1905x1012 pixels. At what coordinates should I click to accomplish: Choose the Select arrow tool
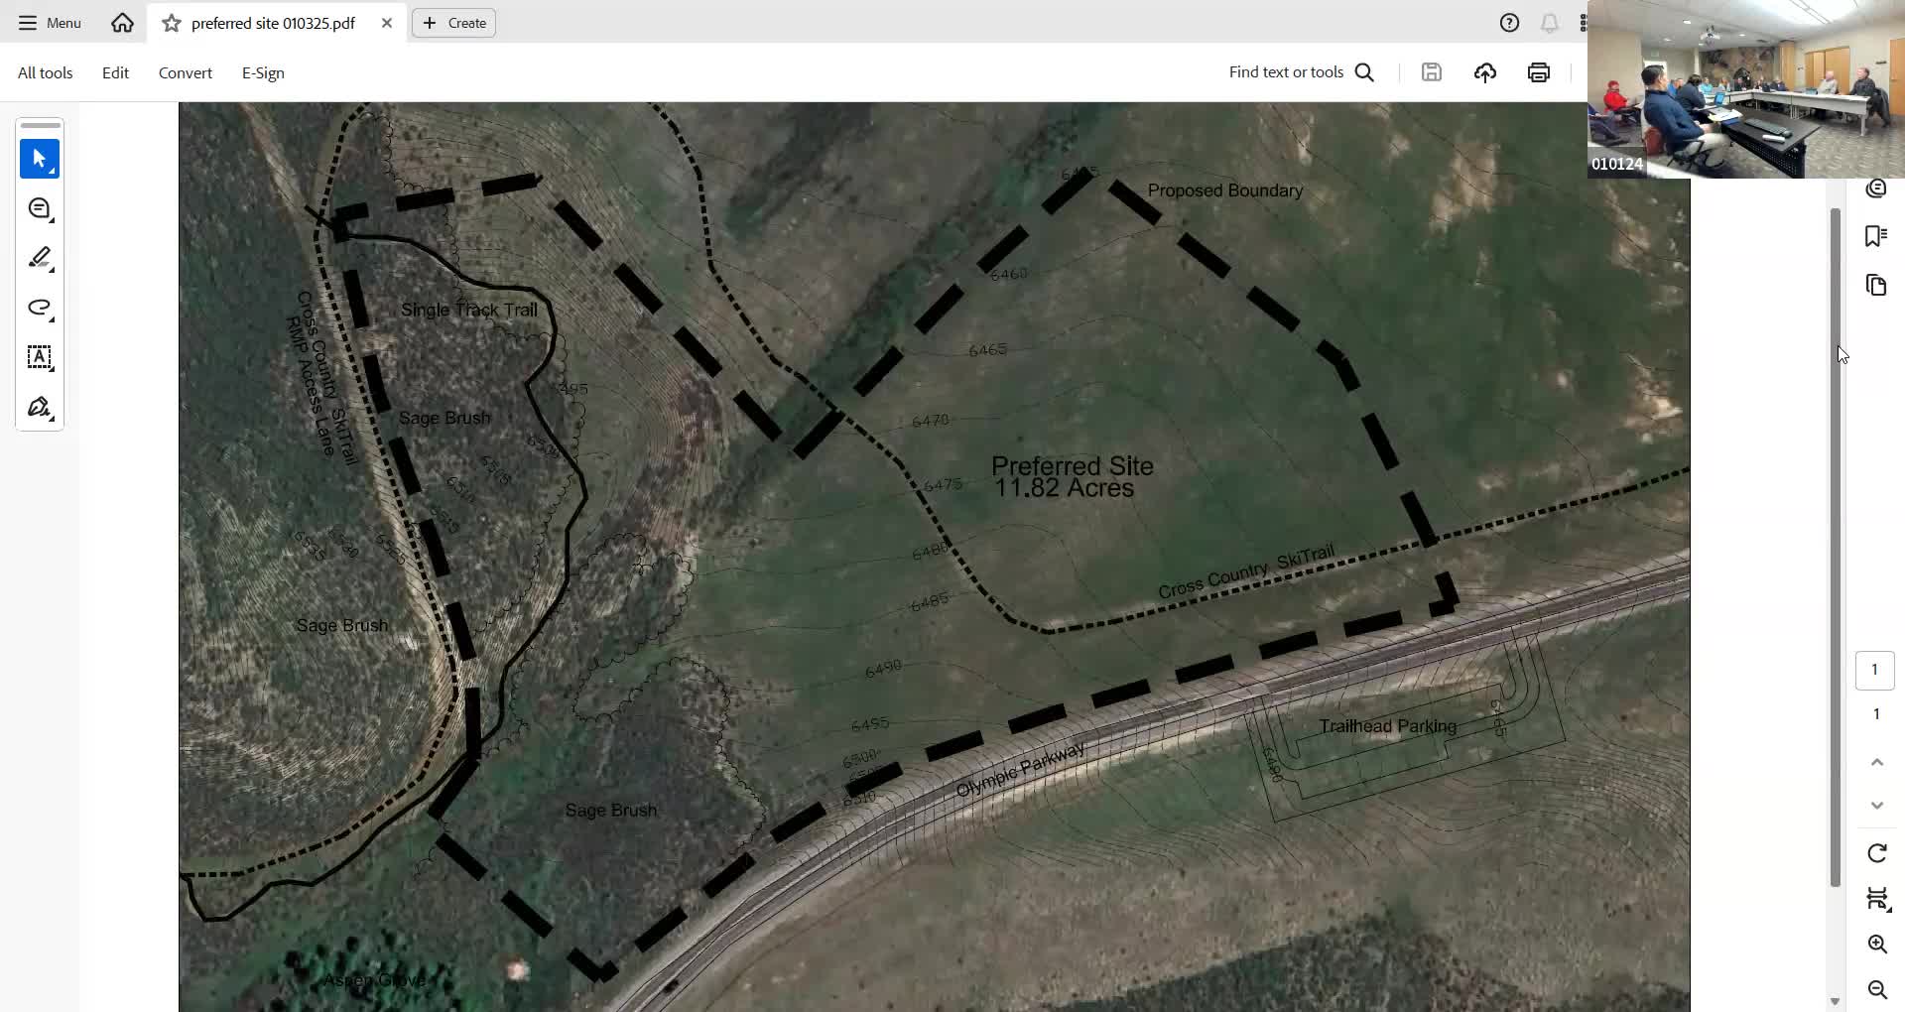(40, 159)
